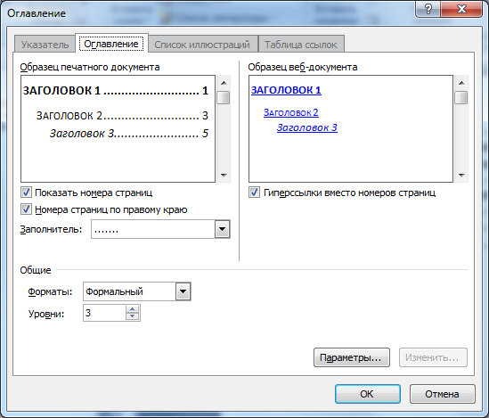Click the Образец печатного документа label
Image resolution: width=489 pixels, height=418 pixels.
point(90,67)
